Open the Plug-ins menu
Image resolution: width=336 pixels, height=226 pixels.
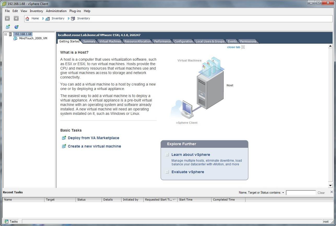75,11
